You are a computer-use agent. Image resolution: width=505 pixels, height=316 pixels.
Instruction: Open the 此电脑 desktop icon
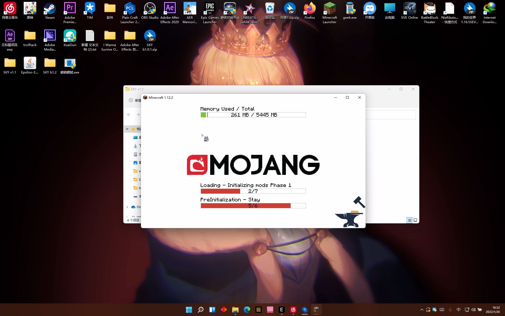coord(390,11)
